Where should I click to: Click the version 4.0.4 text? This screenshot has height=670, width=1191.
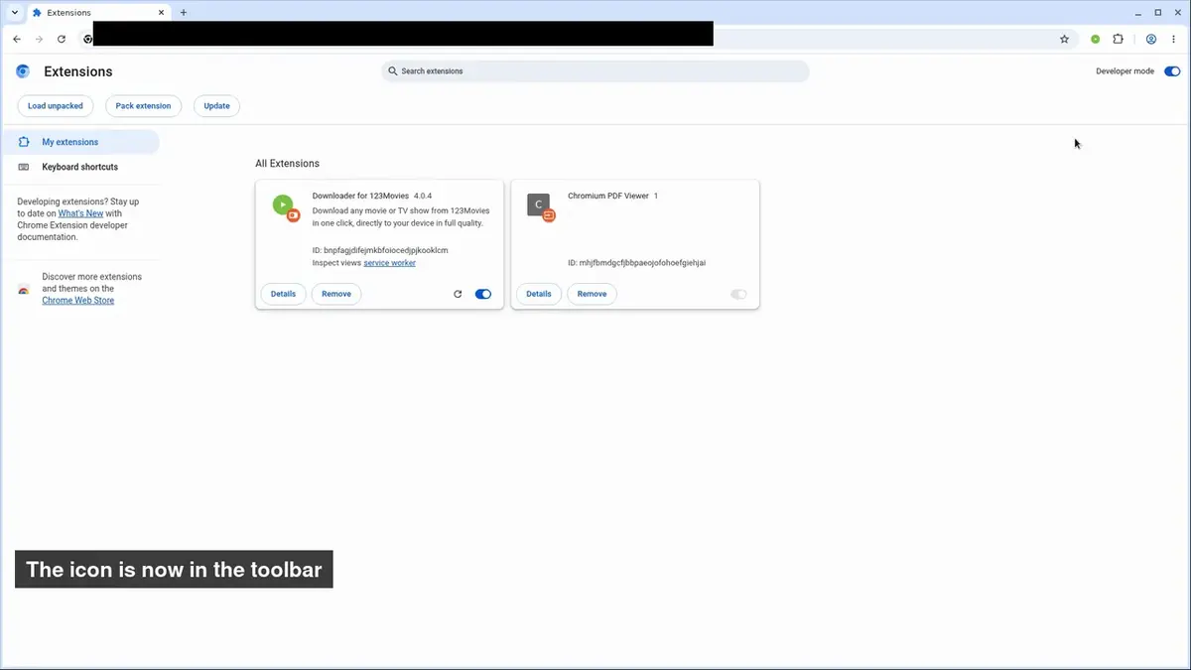423,196
